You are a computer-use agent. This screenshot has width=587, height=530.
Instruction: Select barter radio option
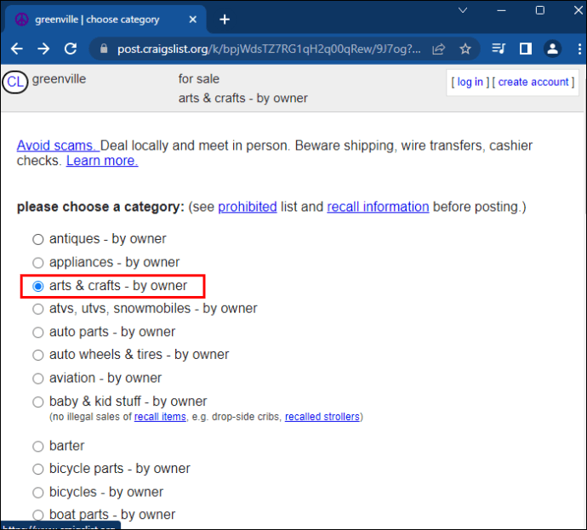[37, 447]
